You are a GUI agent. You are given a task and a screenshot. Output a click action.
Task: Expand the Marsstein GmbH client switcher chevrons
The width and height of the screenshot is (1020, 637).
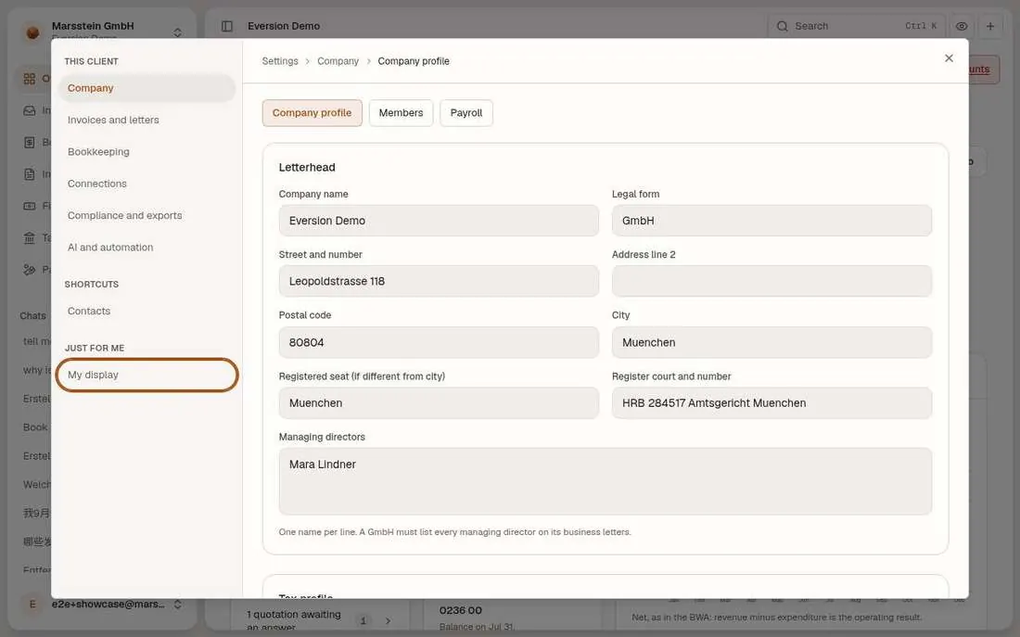coord(178,32)
